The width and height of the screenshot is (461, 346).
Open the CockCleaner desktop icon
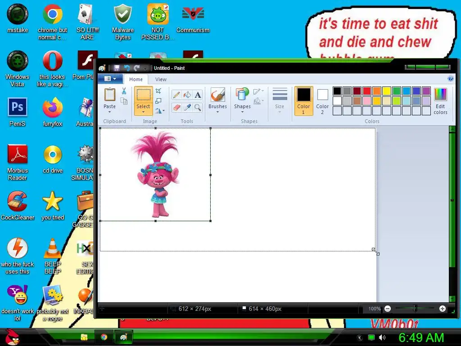[18, 205]
